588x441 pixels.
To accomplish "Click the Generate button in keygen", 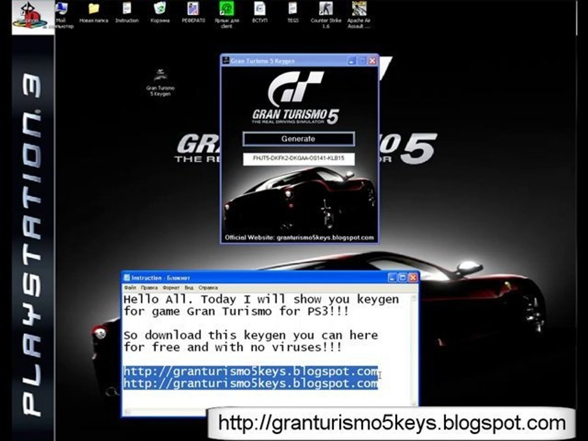I will coord(298,139).
